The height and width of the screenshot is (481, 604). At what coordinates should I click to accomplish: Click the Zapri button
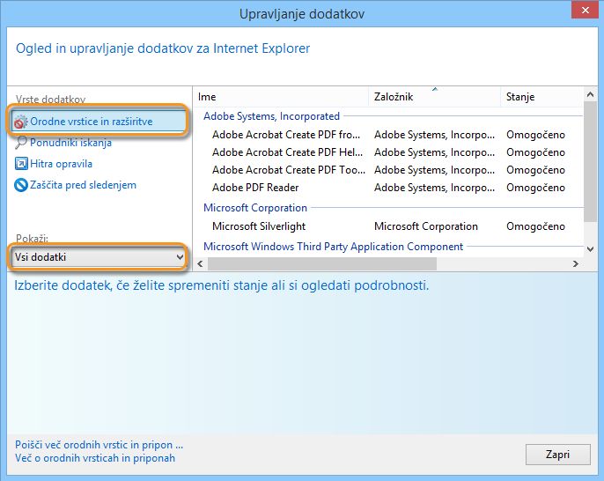click(558, 455)
